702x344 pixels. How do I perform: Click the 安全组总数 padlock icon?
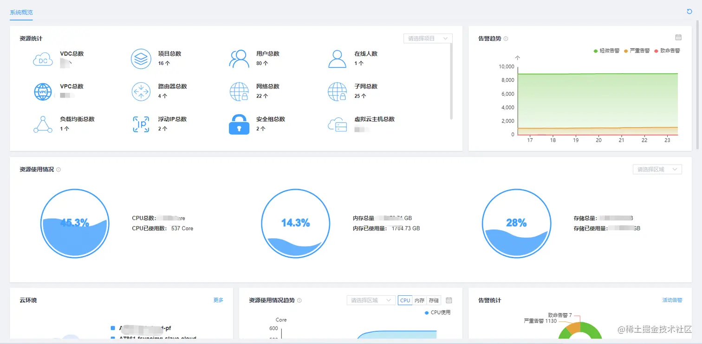tap(239, 124)
